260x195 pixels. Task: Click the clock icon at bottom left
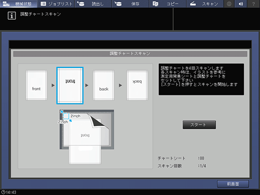tap(3, 192)
